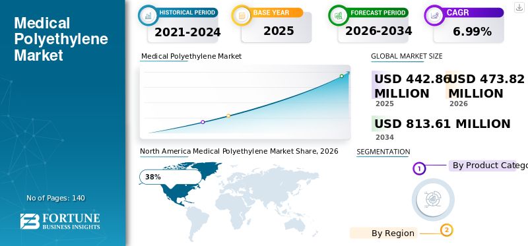
Task: Click the 2026-2034 forecast period value
Action: [378, 31]
